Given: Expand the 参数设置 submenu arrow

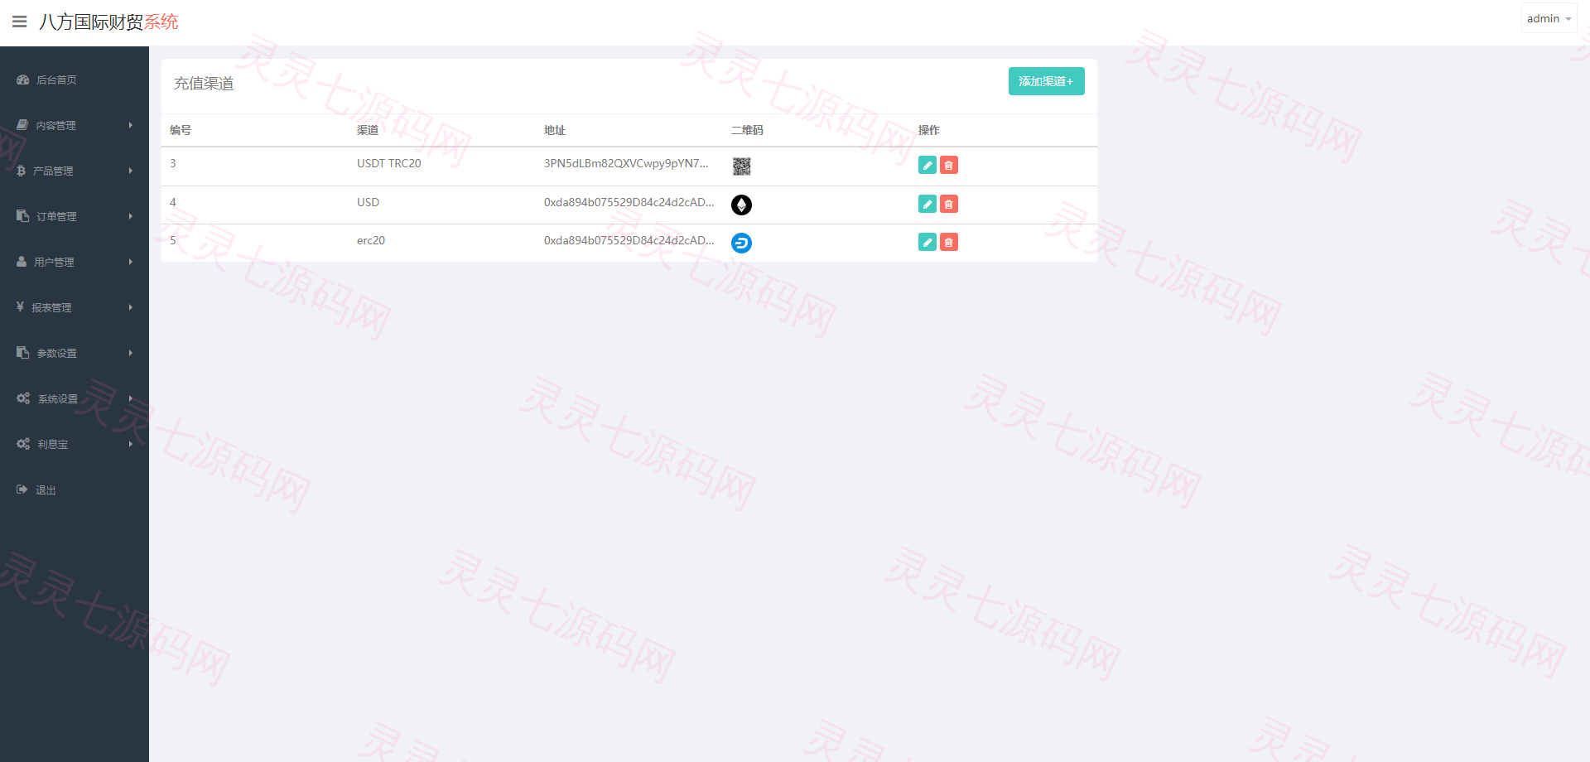Looking at the screenshot, I should (x=131, y=353).
